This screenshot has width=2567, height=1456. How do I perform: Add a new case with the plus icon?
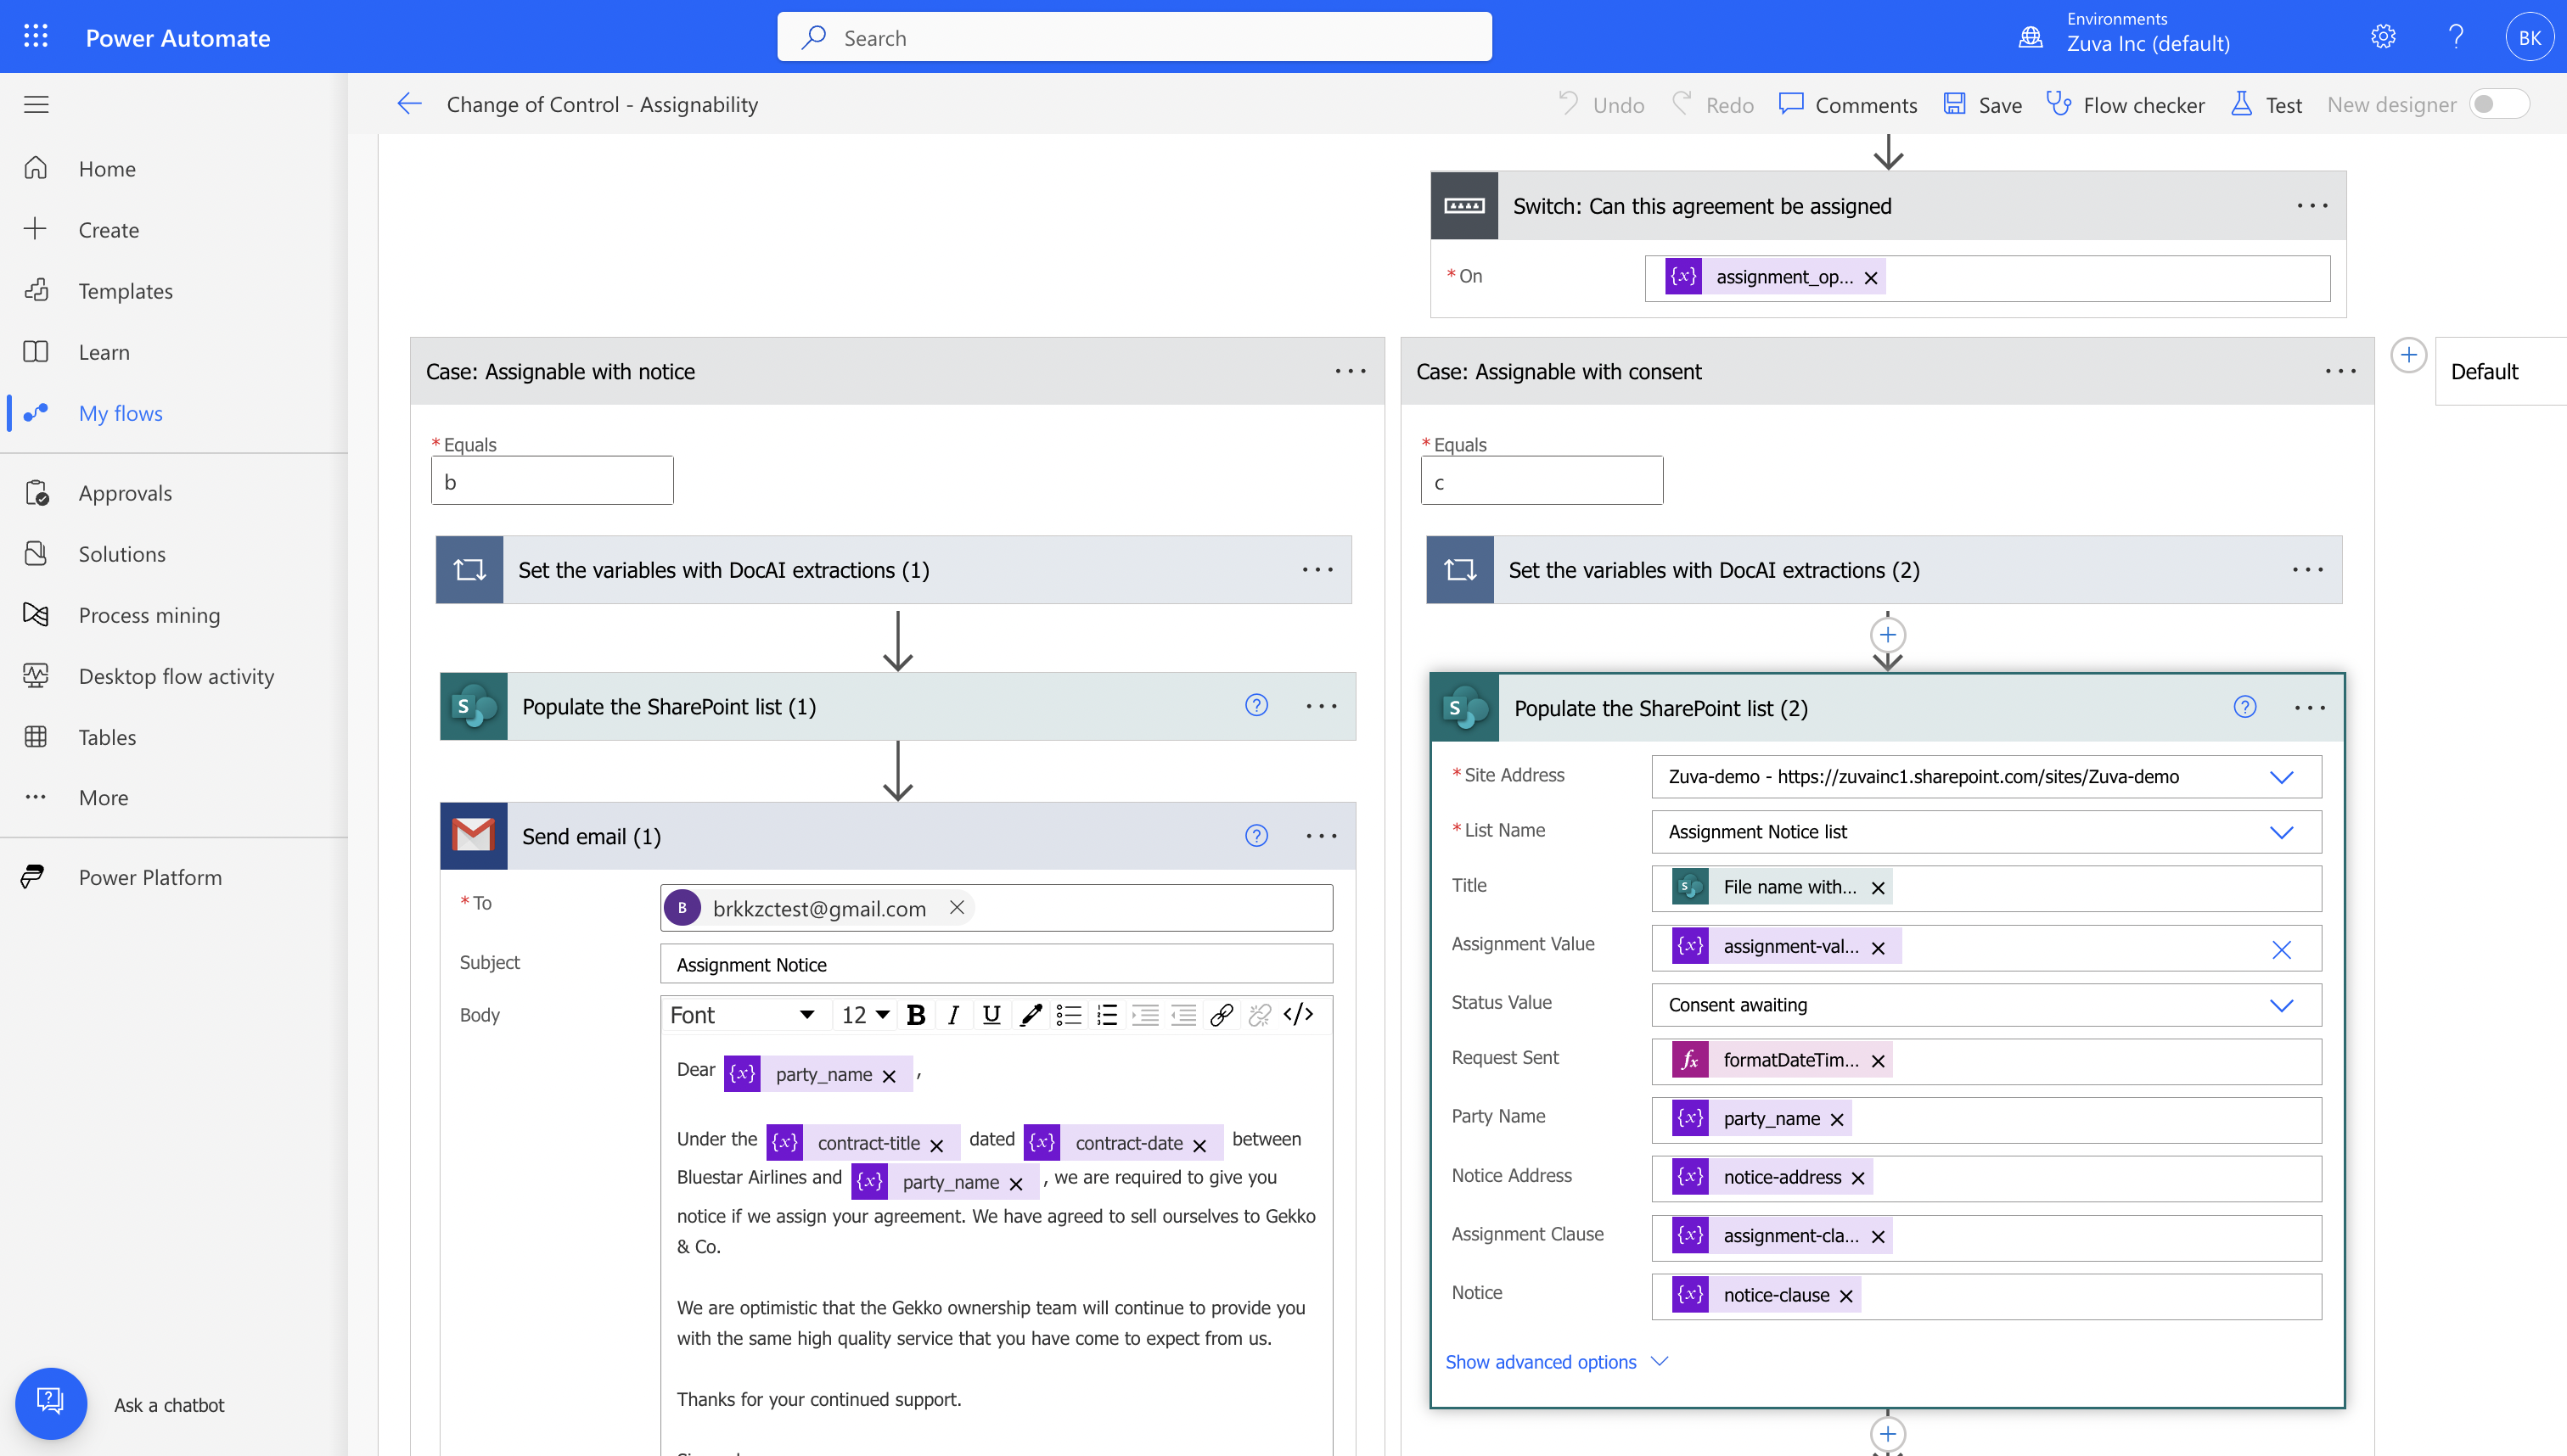(x=2408, y=355)
